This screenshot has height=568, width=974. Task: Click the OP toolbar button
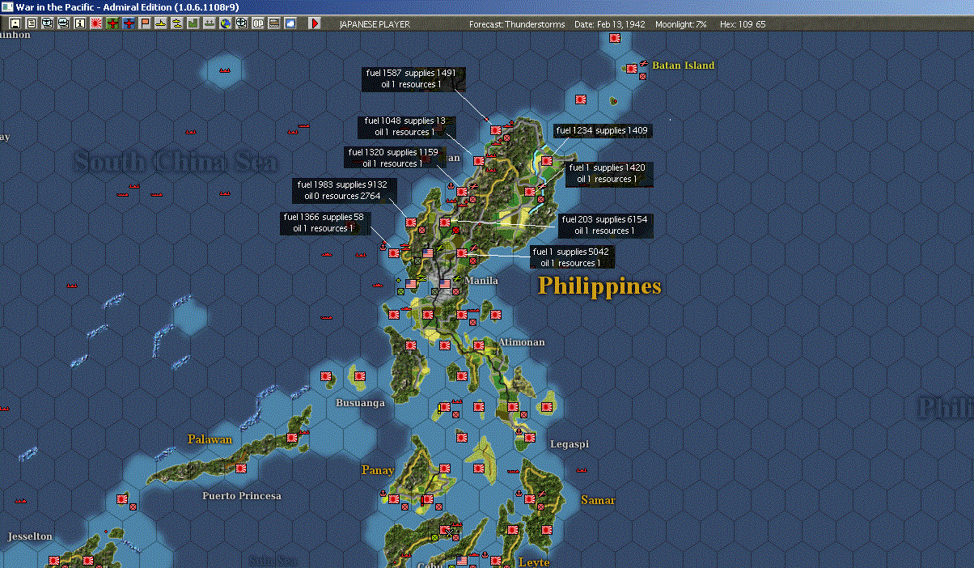tap(257, 23)
